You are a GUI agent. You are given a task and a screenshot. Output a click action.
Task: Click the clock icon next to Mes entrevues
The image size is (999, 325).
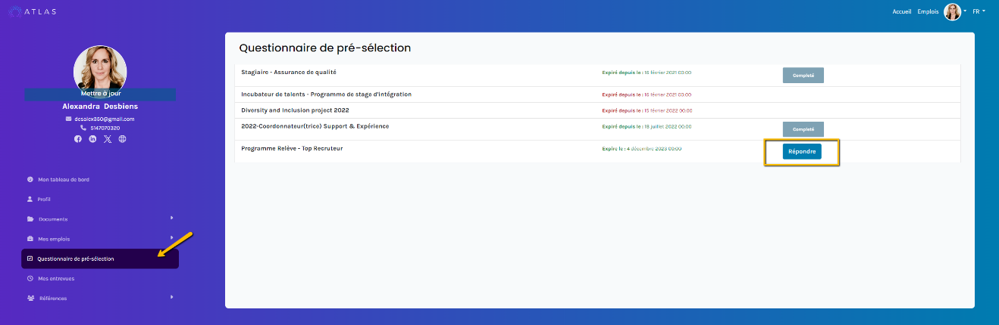click(x=30, y=278)
